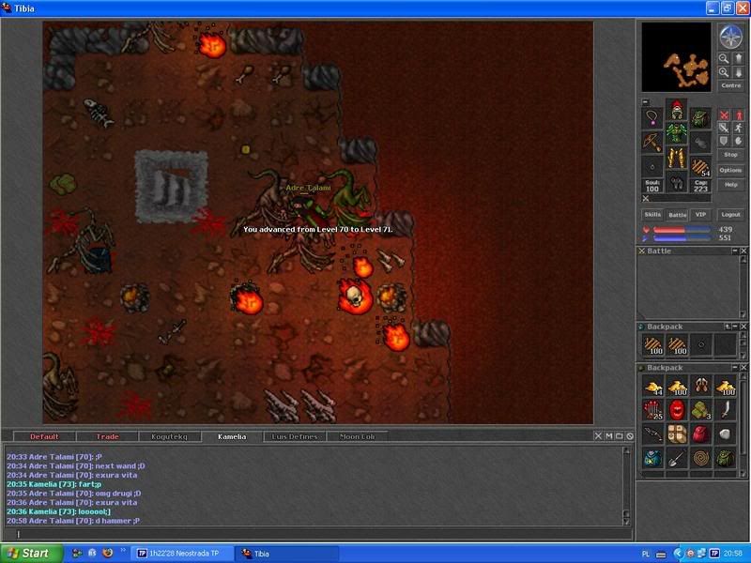
Task: Select the shovel item
Action: 677,458
